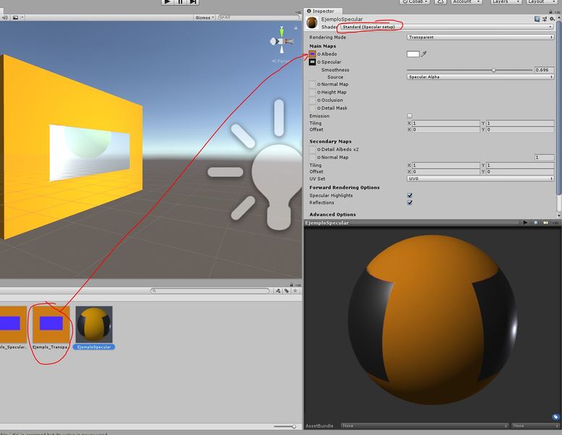The height and width of the screenshot is (435, 562).
Task: Click the Save search star icon
Action: pos(295,290)
